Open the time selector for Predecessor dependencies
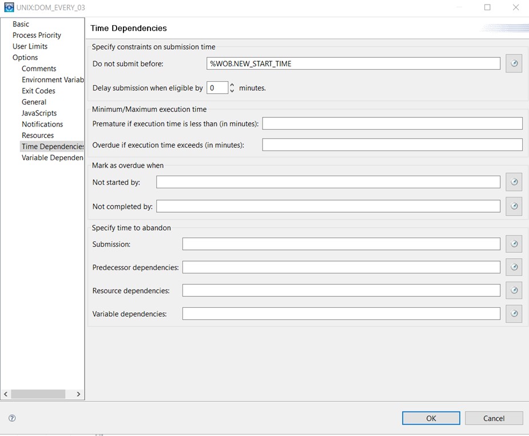Viewport: 529px width, 436px height. 513,267
